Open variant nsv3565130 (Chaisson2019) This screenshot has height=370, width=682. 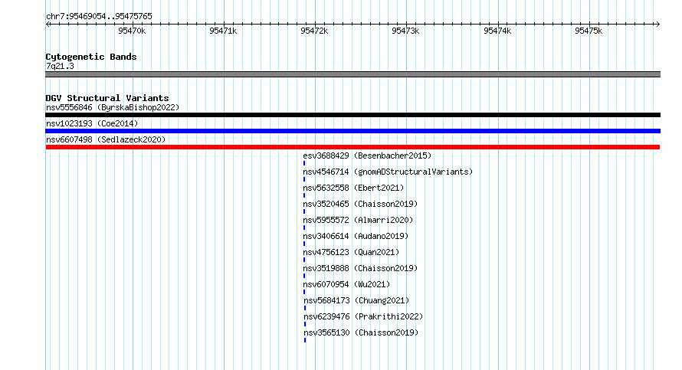pos(361,332)
